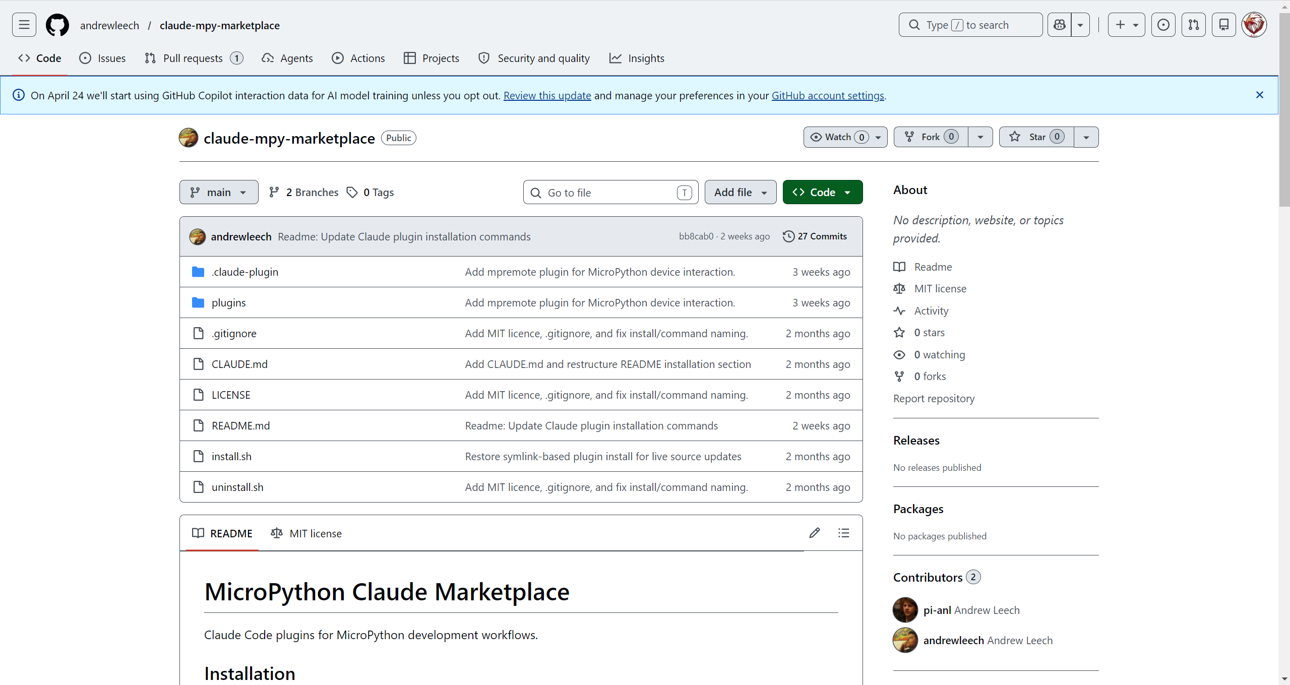Focus the 'Go to file' search field
This screenshot has height=685, width=1290.
point(610,193)
